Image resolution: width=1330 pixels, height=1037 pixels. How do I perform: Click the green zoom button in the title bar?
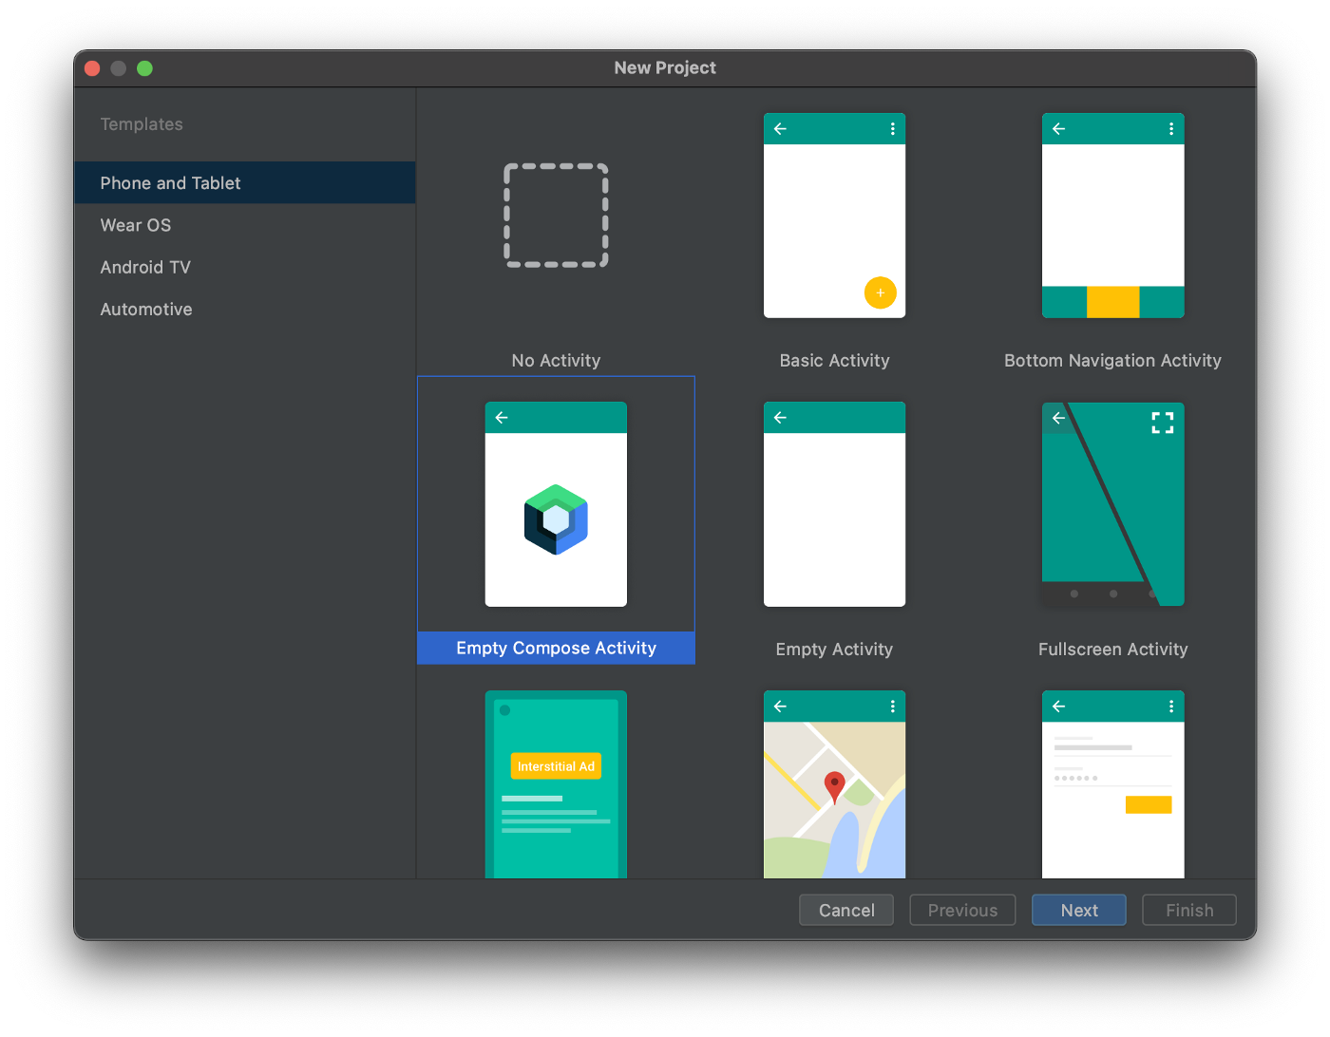click(144, 67)
